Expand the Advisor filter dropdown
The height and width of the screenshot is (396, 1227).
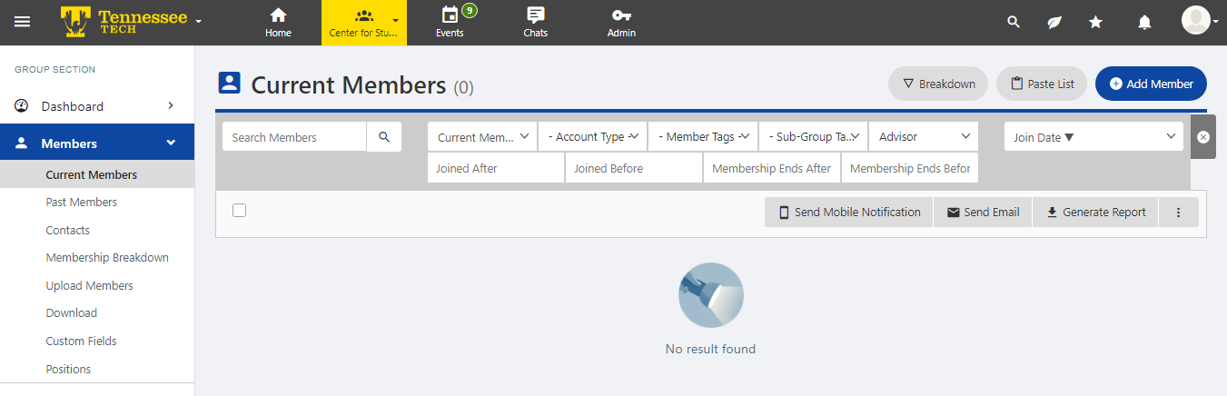coord(924,137)
